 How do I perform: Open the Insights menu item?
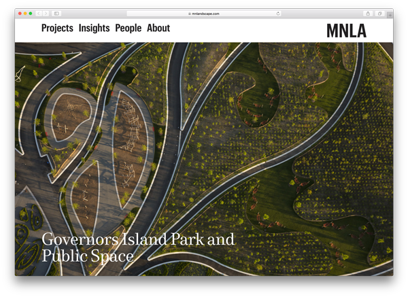tap(95, 29)
